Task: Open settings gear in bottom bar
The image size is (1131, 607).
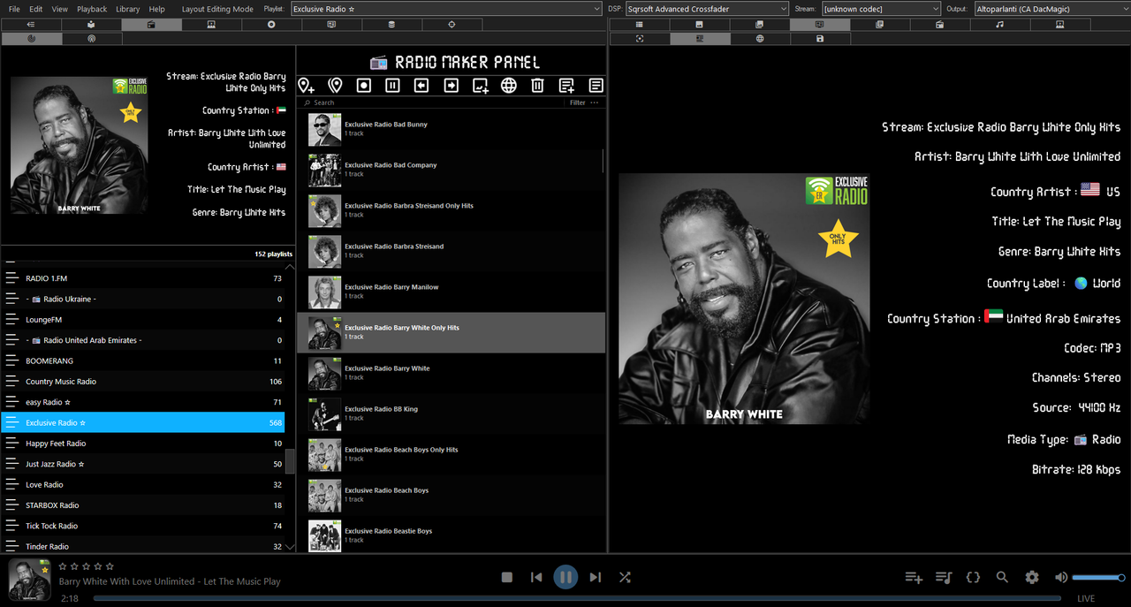Action: pos(1032,577)
